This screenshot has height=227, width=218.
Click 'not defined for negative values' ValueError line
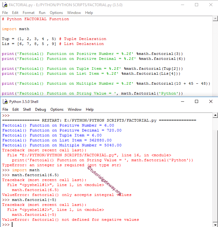[71, 220]
